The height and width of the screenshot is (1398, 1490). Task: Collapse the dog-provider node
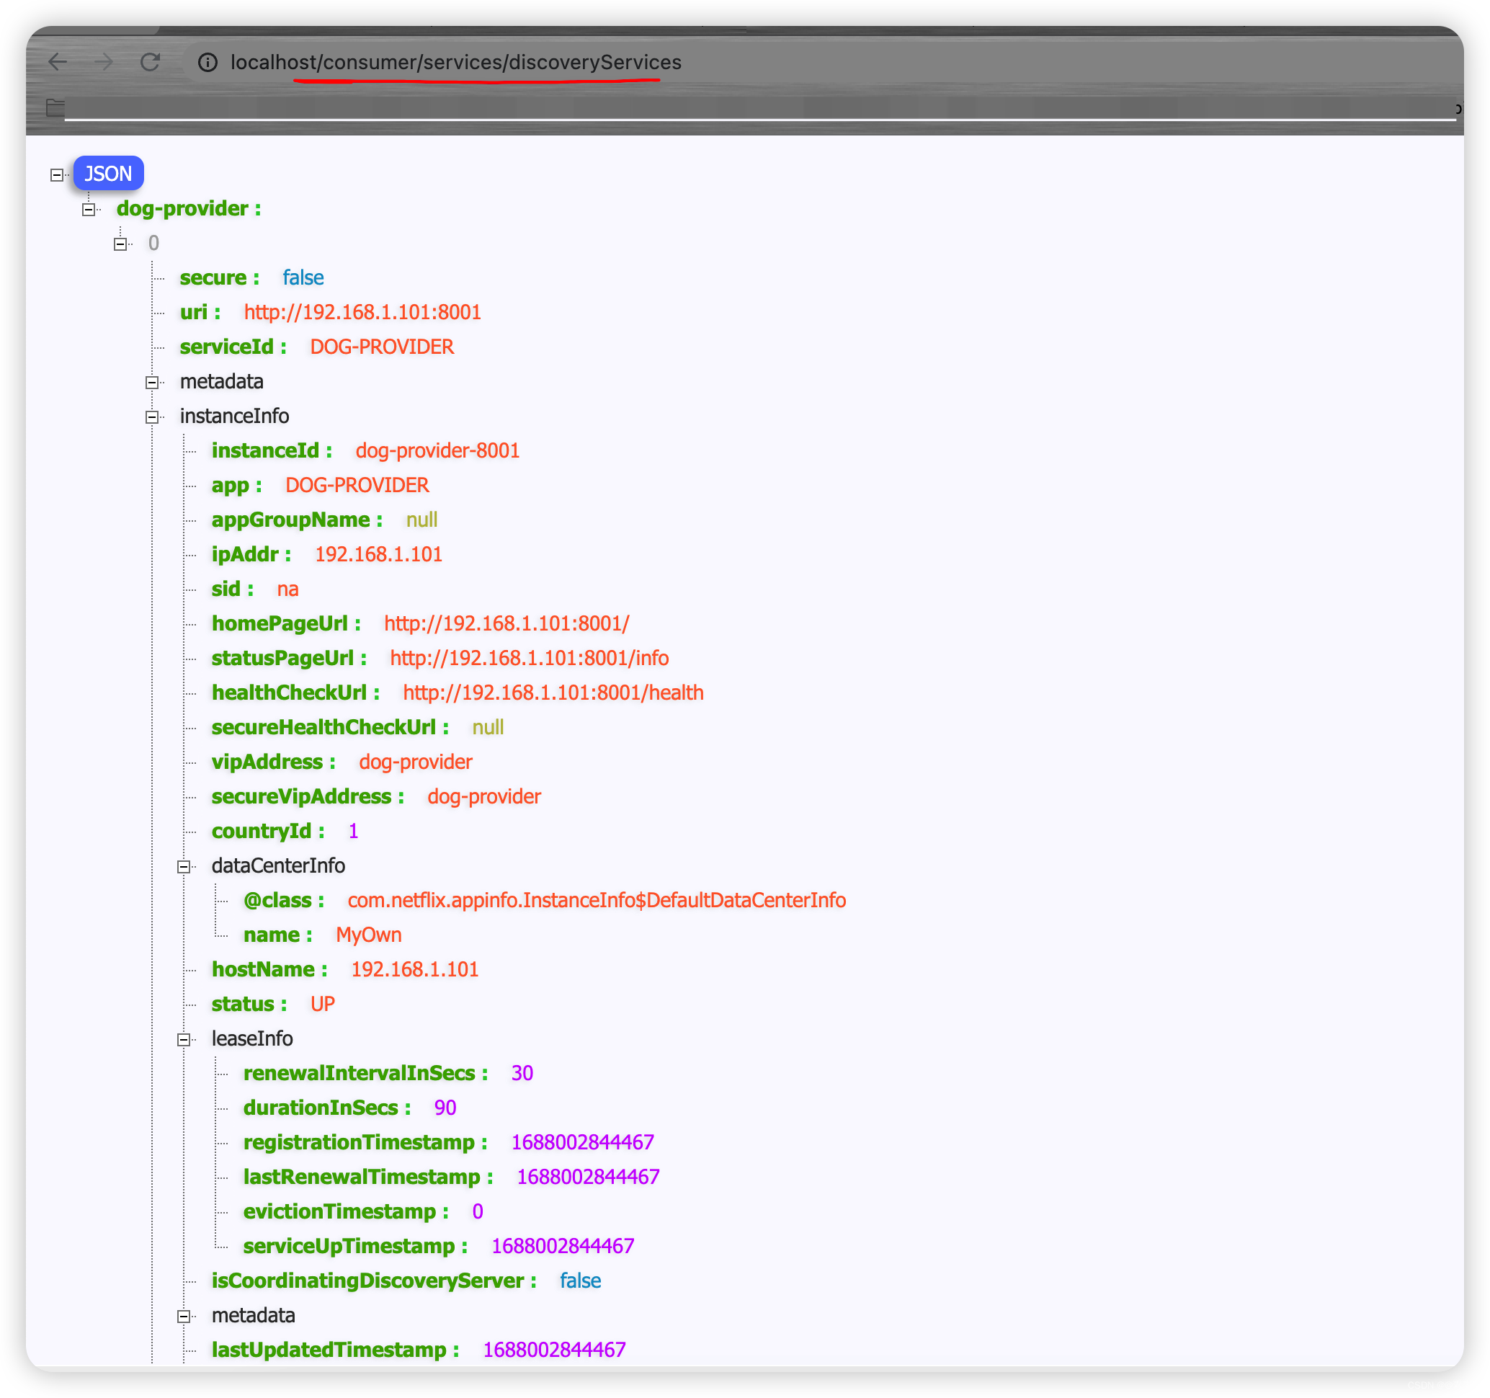(89, 209)
